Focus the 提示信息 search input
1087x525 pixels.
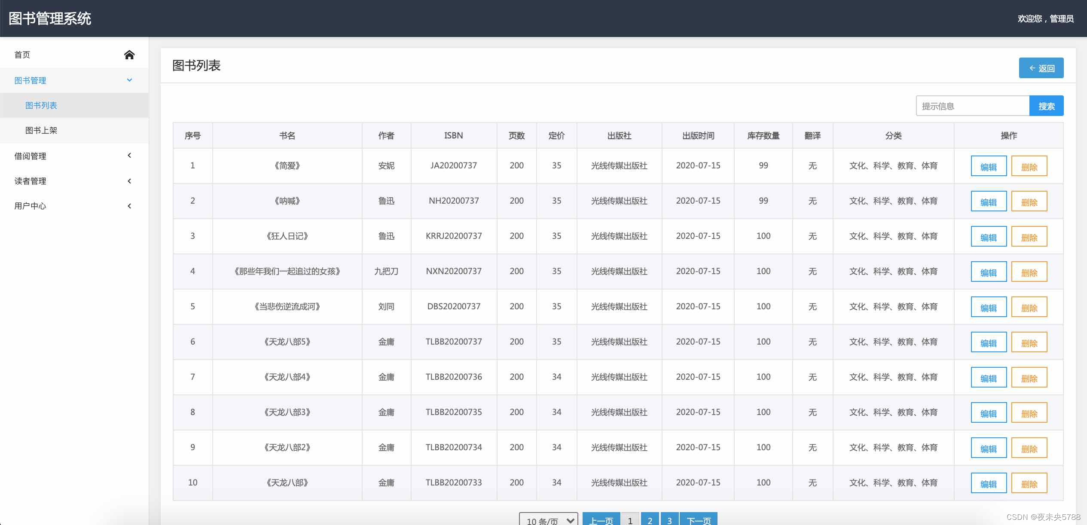(973, 106)
